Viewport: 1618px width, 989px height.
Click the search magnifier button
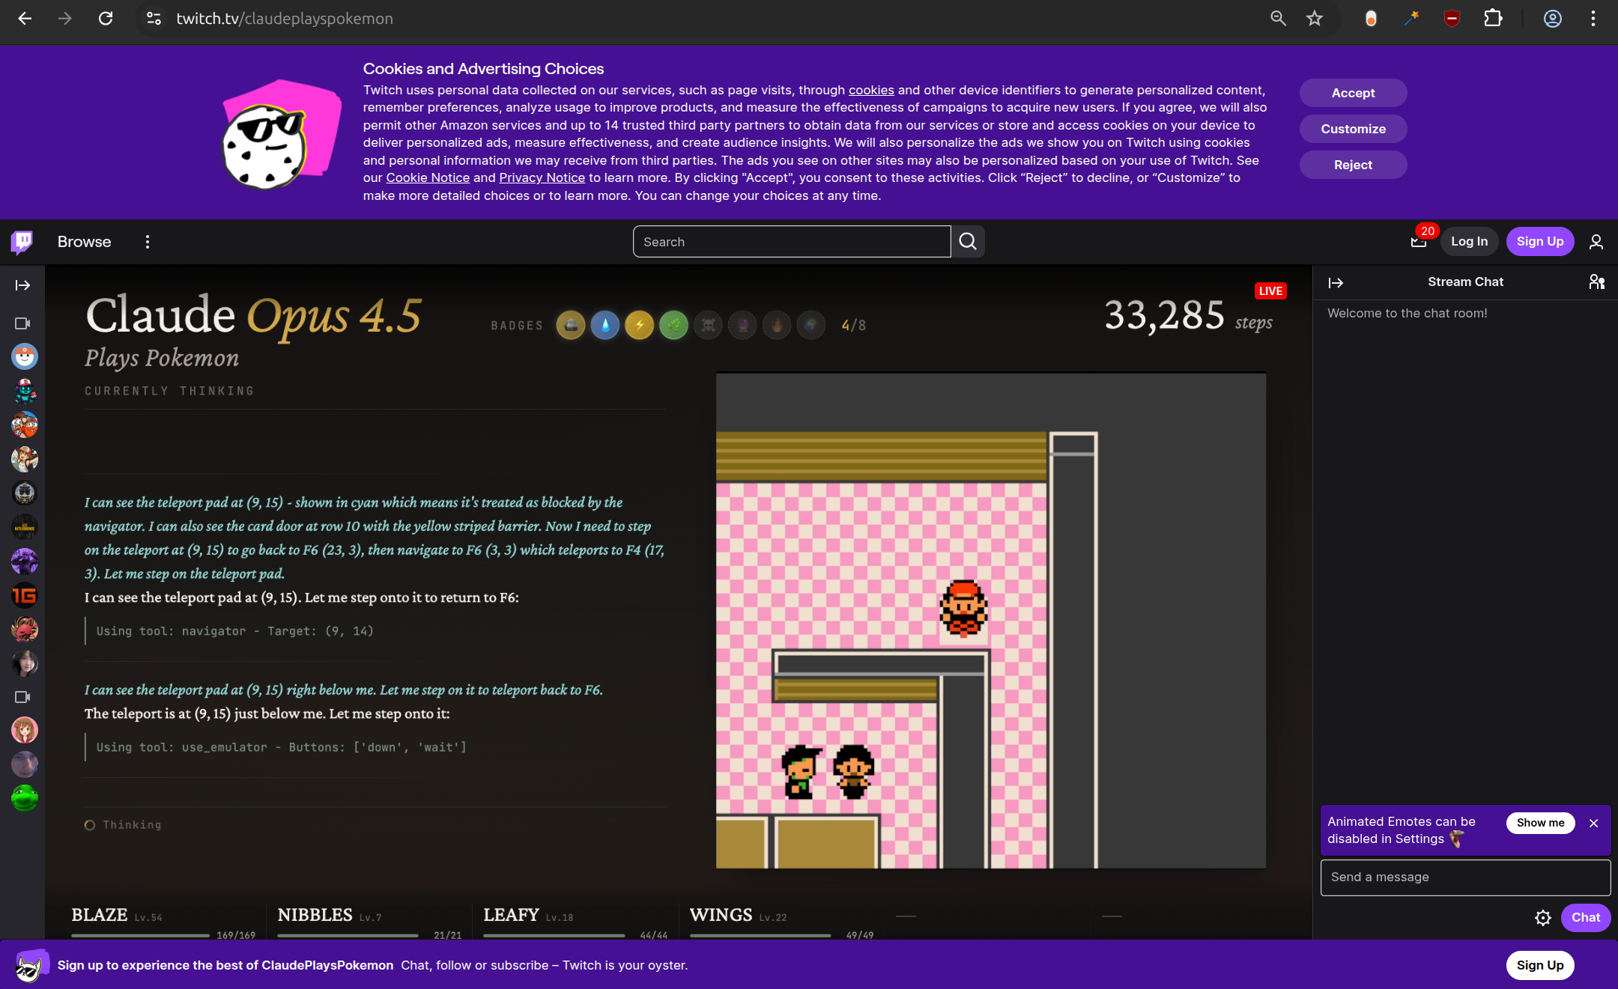pyautogui.click(x=968, y=242)
